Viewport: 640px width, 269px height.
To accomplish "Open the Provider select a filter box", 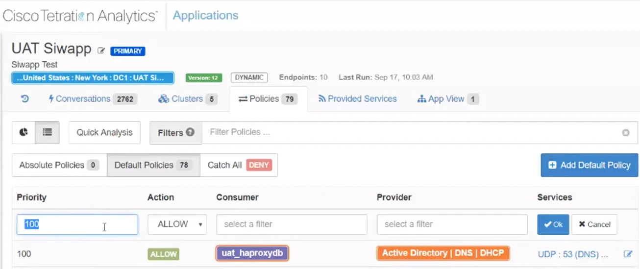I will coord(452,224).
